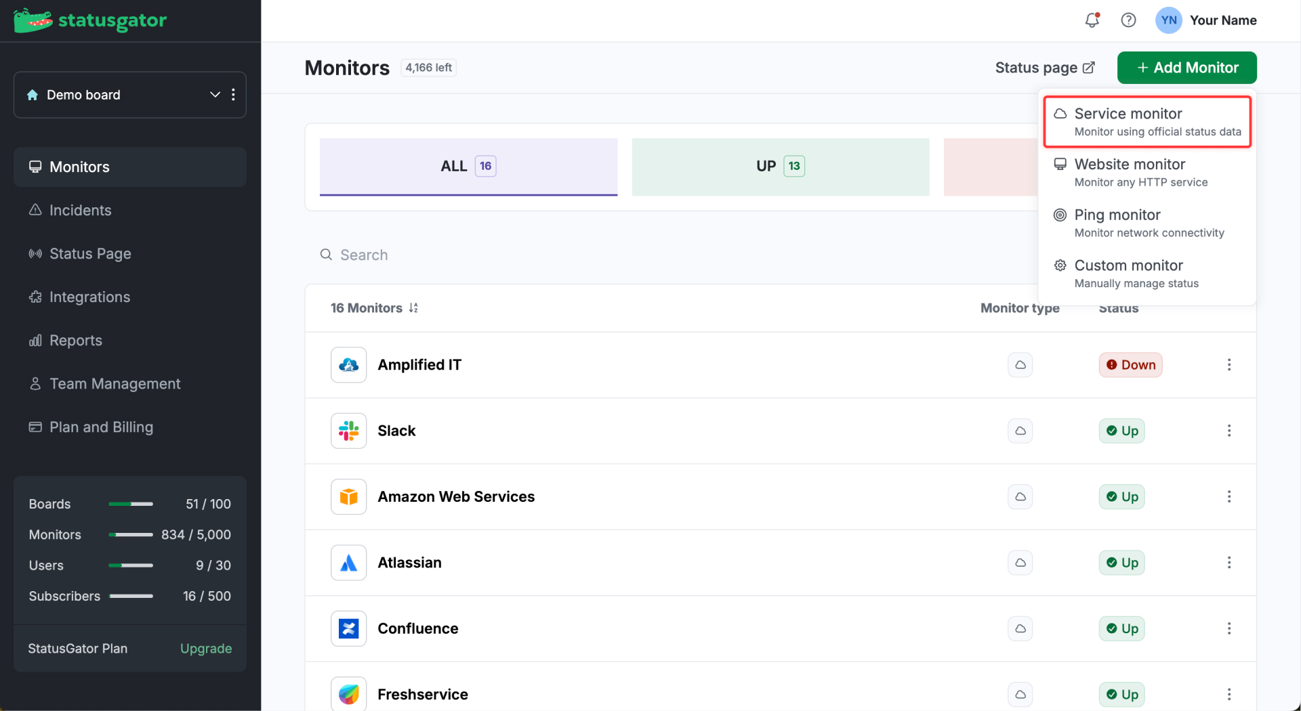Click Confluence's cloud monitor type icon
Image resolution: width=1301 pixels, height=711 pixels.
(1020, 628)
